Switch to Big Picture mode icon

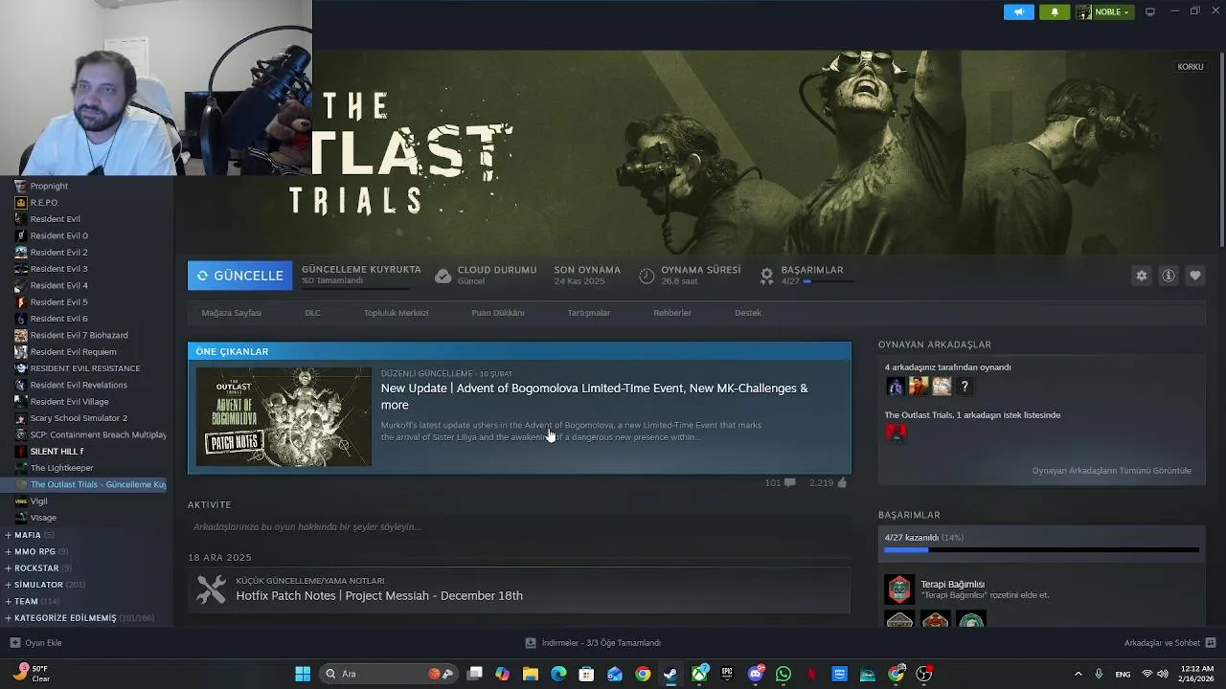pyautogui.click(x=1150, y=11)
